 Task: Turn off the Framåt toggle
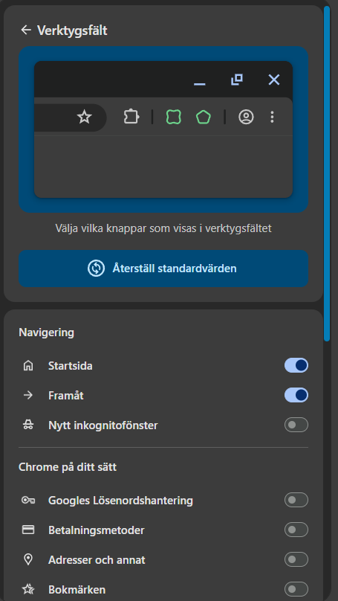[x=296, y=395]
